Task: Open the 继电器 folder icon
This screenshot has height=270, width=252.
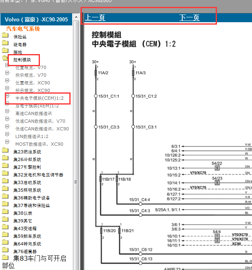Action: coord(5,43)
